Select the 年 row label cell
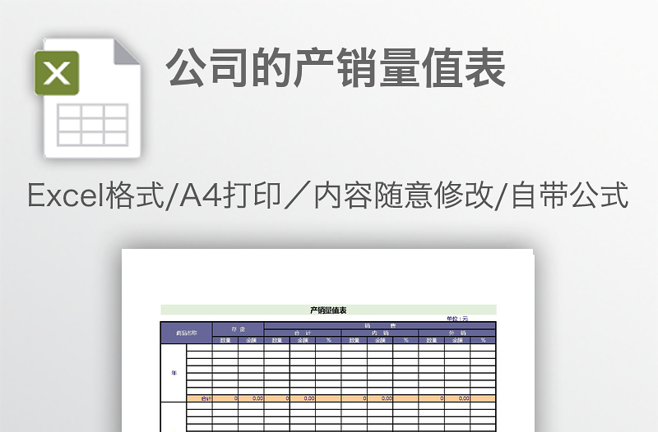This screenshot has width=658, height=432. (x=174, y=373)
